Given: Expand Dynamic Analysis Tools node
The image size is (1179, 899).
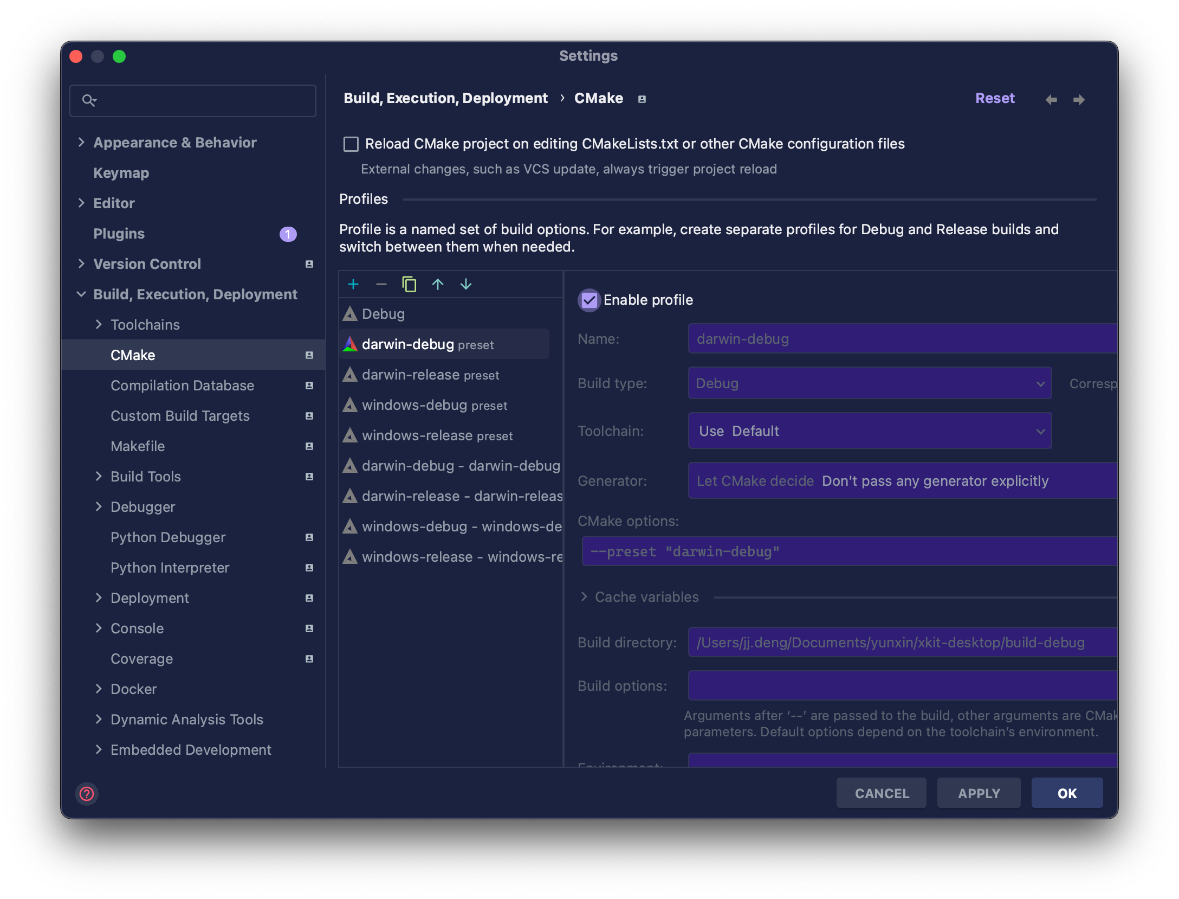Looking at the screenshot, I should point(99,720).
